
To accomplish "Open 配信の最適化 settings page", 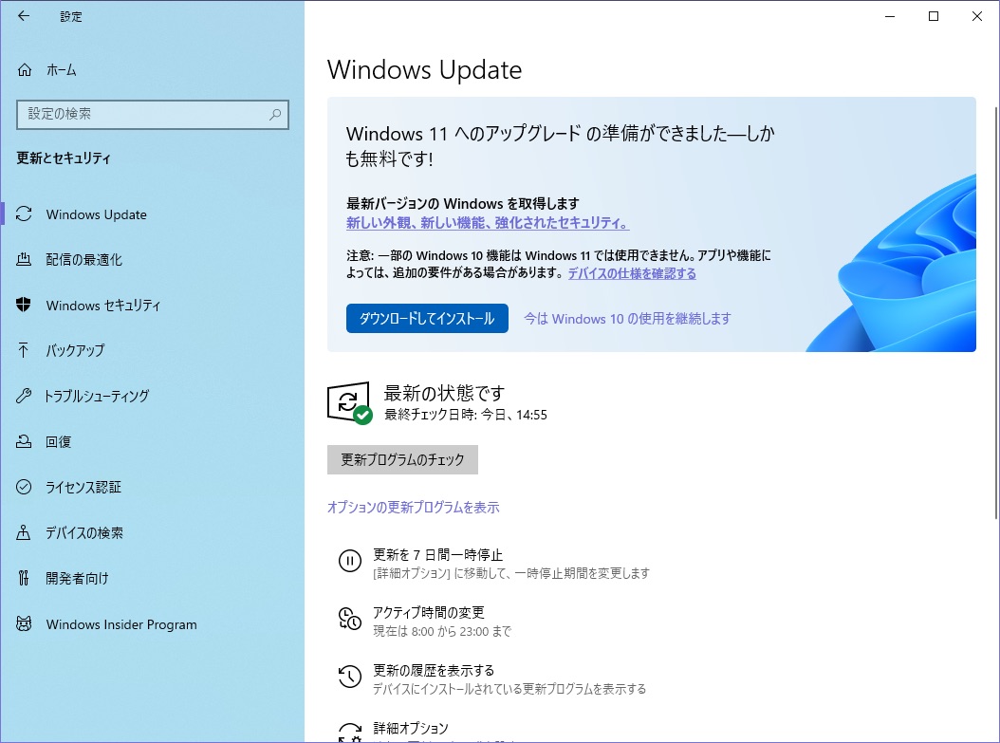I will coord(153,260).
